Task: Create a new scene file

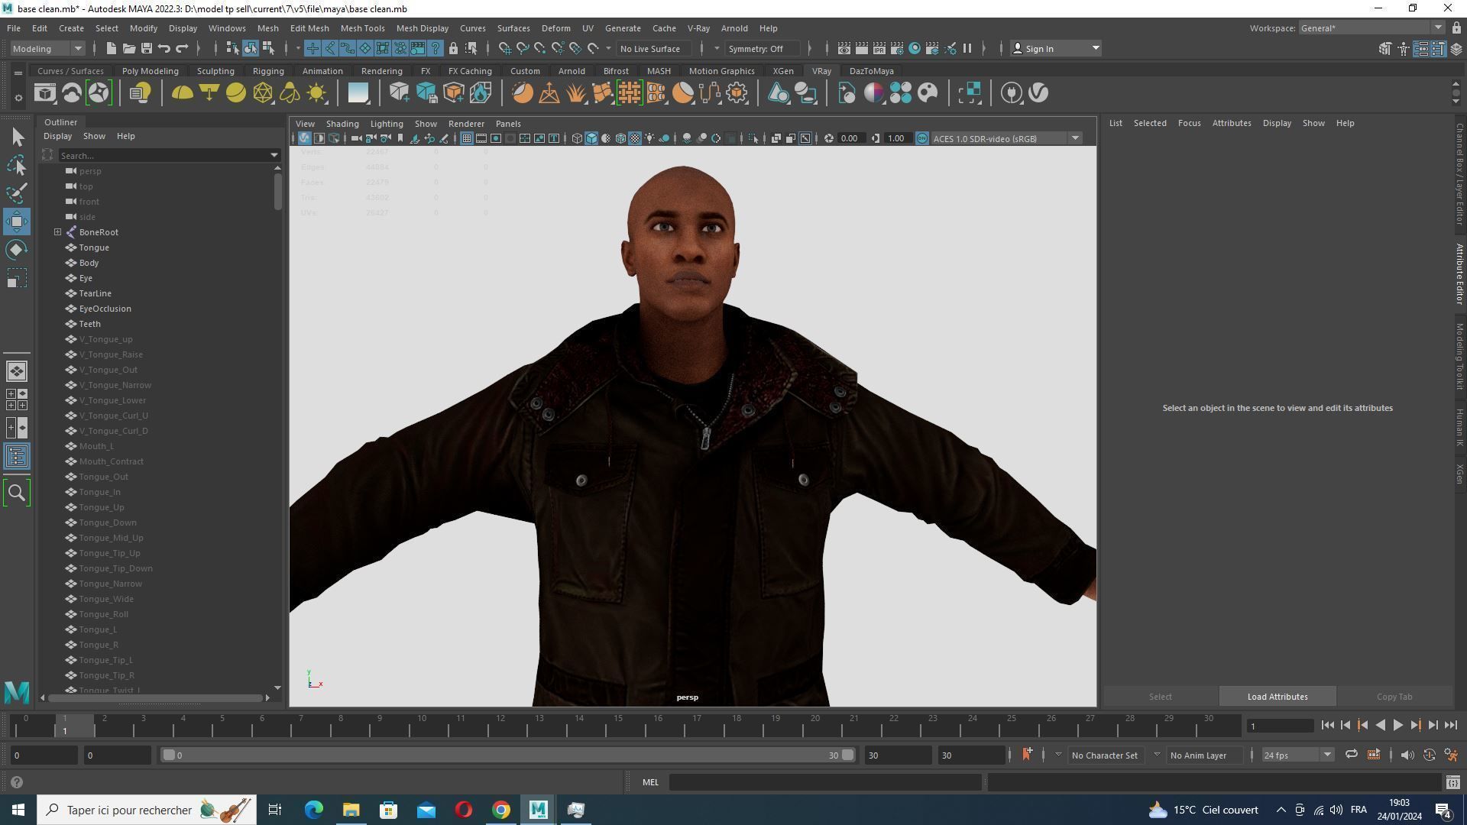Action: [x=112, y=49]
